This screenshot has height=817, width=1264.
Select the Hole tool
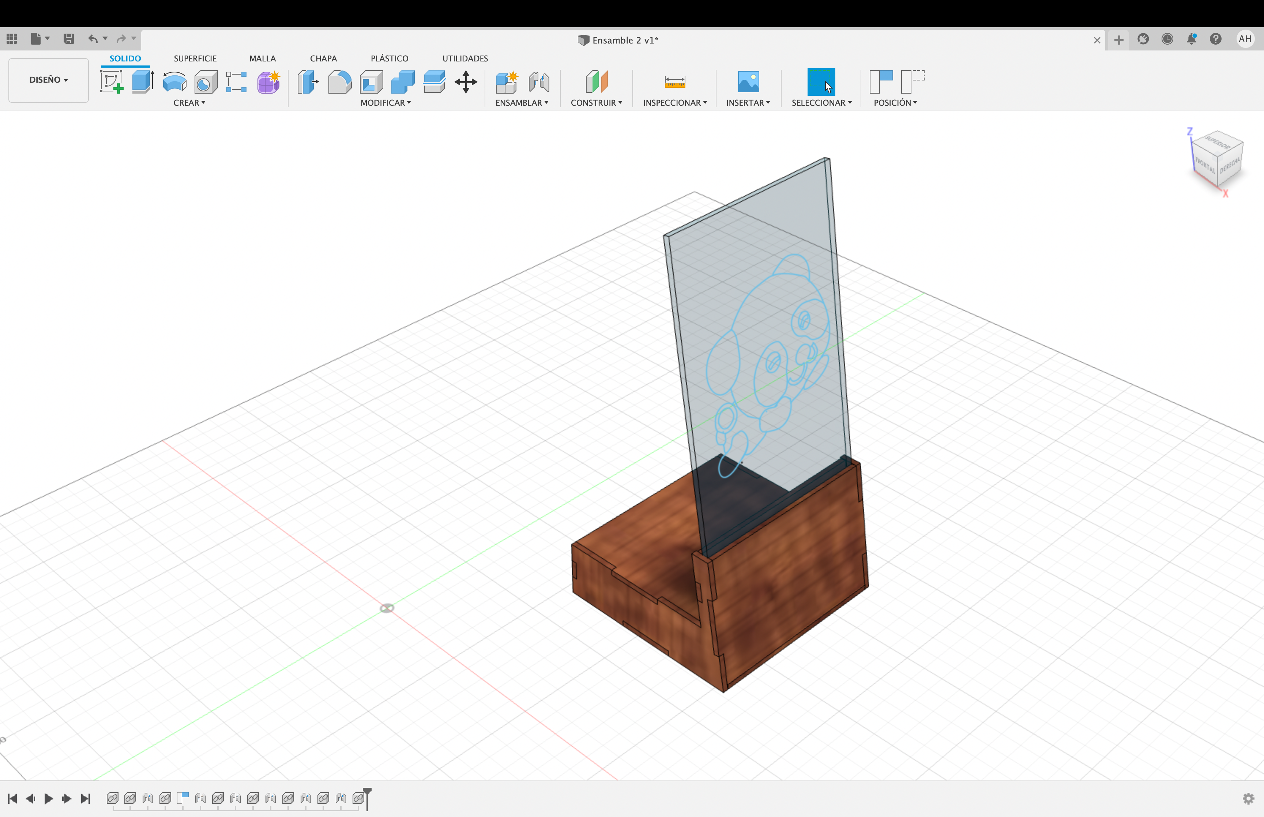pyautogui.click(x=206, y=82)
